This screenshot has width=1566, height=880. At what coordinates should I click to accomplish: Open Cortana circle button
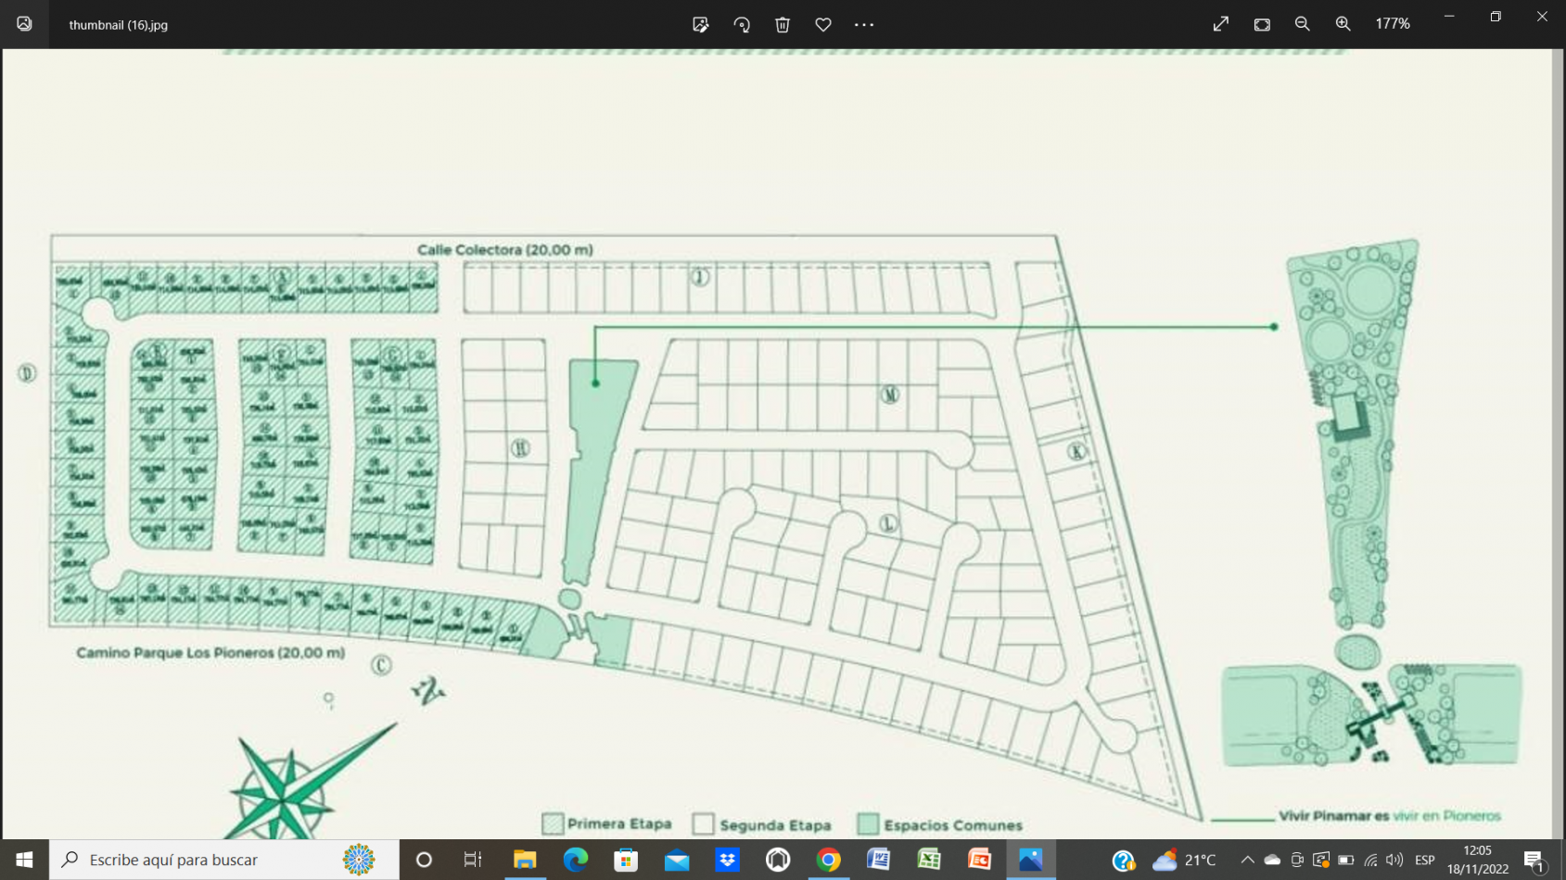click(x=424, y=860)
